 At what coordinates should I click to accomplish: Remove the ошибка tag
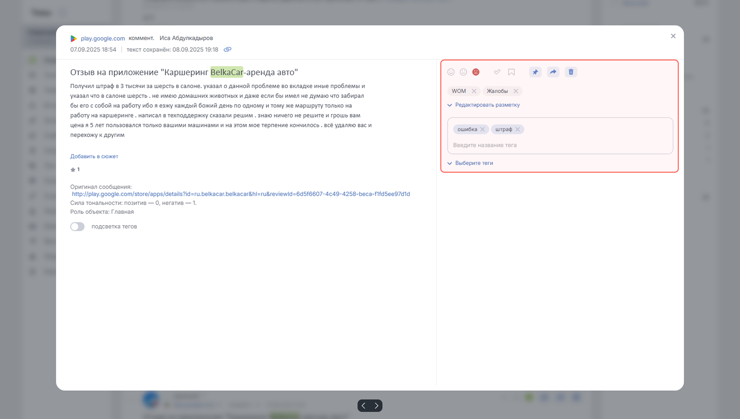(x=482, y=129)
